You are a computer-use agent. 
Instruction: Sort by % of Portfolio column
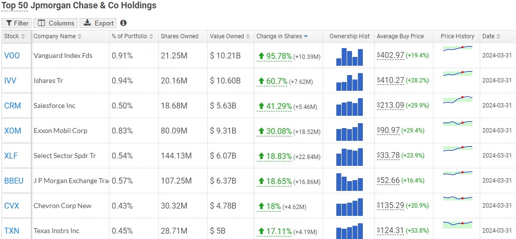(134, 36)
